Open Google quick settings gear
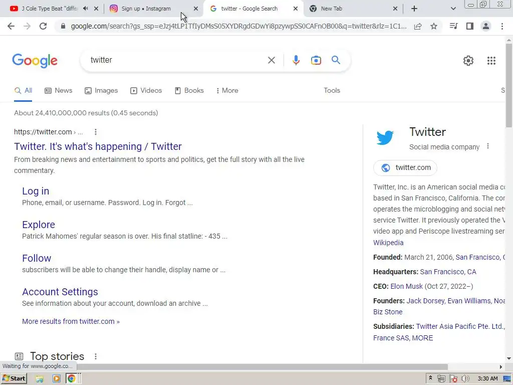The width and height of the screenshot is (513, 385). (x=468, y=61)
